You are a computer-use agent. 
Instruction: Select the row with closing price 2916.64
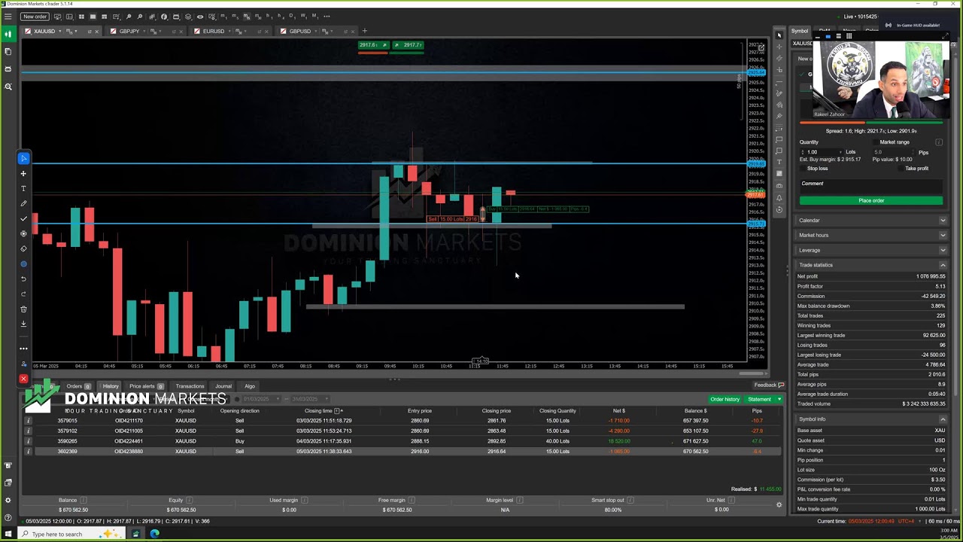click(403, 451)
